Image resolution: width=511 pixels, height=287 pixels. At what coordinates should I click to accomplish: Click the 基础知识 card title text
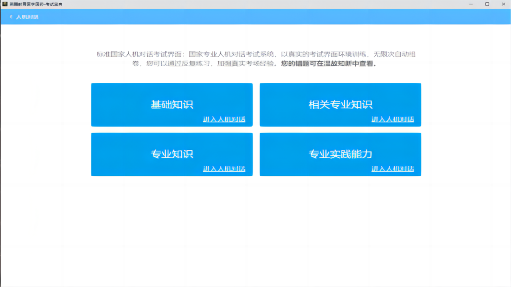point(172,104)
